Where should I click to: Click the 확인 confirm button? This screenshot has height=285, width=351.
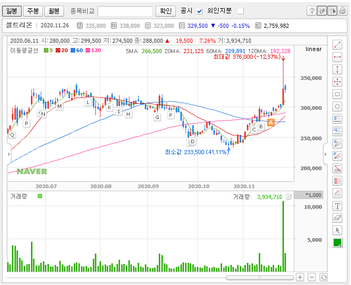[x=165, y=11]
